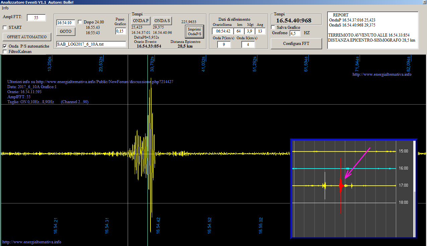Click the Orario Evento 16.54.33:854 value
Screen dimensions: 427x246
[149, 46]
